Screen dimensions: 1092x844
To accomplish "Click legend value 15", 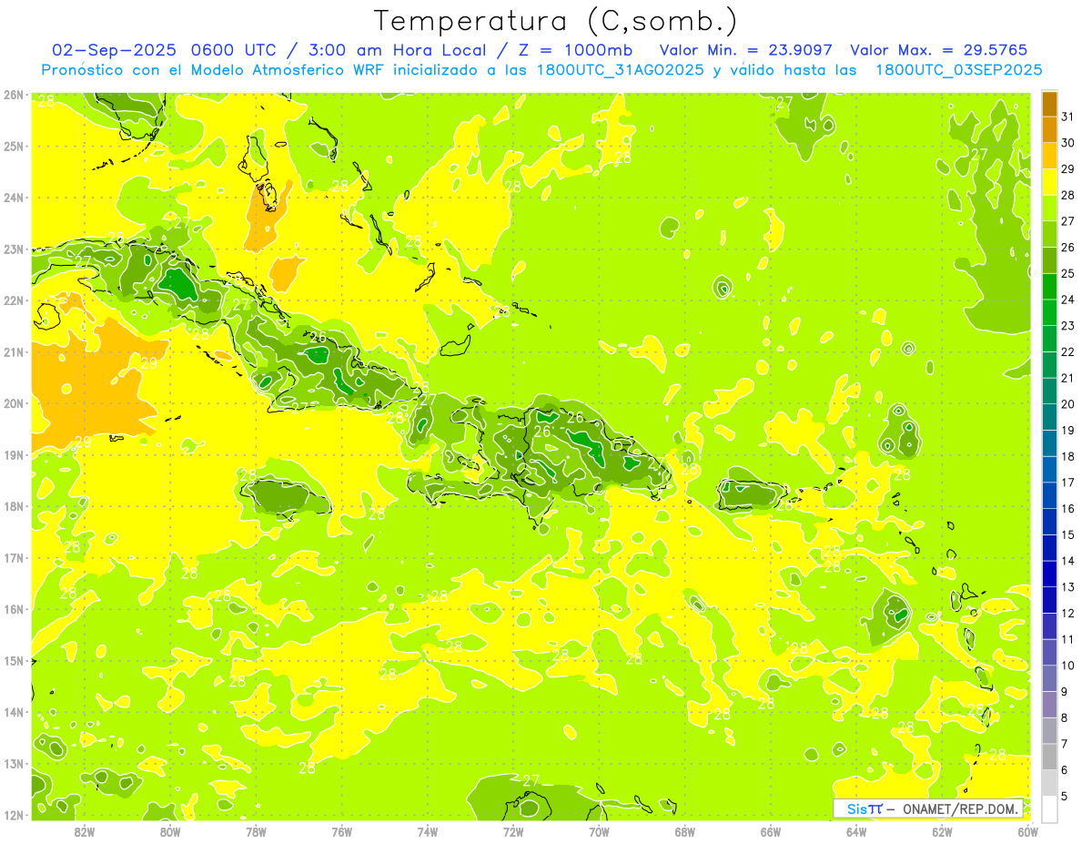I will pyautogui.click(x=1068, y=534).
